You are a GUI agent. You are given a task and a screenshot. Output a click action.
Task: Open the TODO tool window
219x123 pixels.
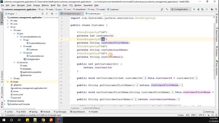[21, 112]
